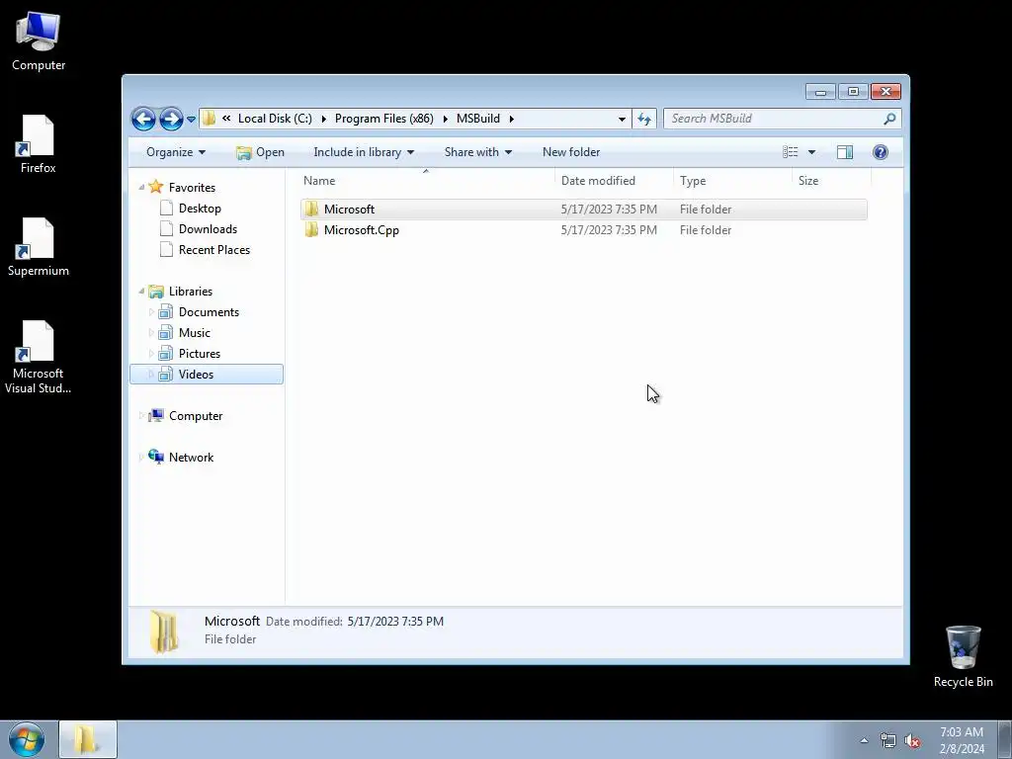Open the Documents library

point(209,312)
